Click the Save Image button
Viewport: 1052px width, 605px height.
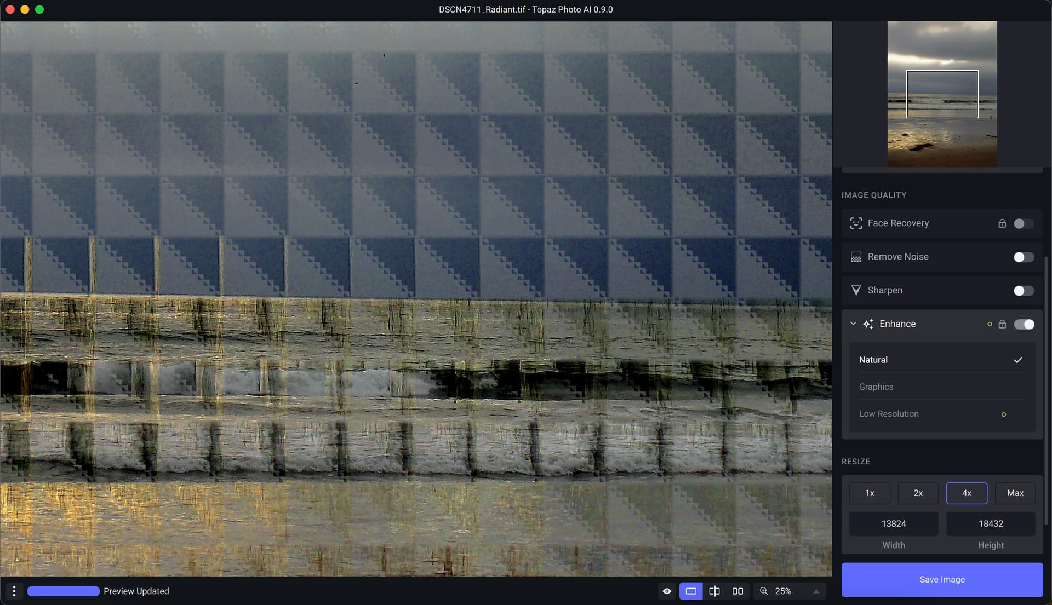tap(942, 579)
